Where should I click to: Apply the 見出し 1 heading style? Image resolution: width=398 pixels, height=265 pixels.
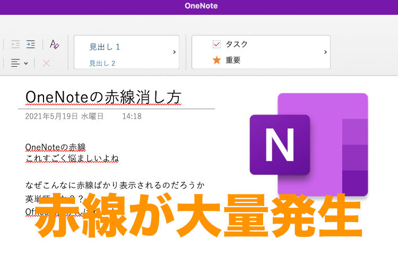click(x=105, y=47)
